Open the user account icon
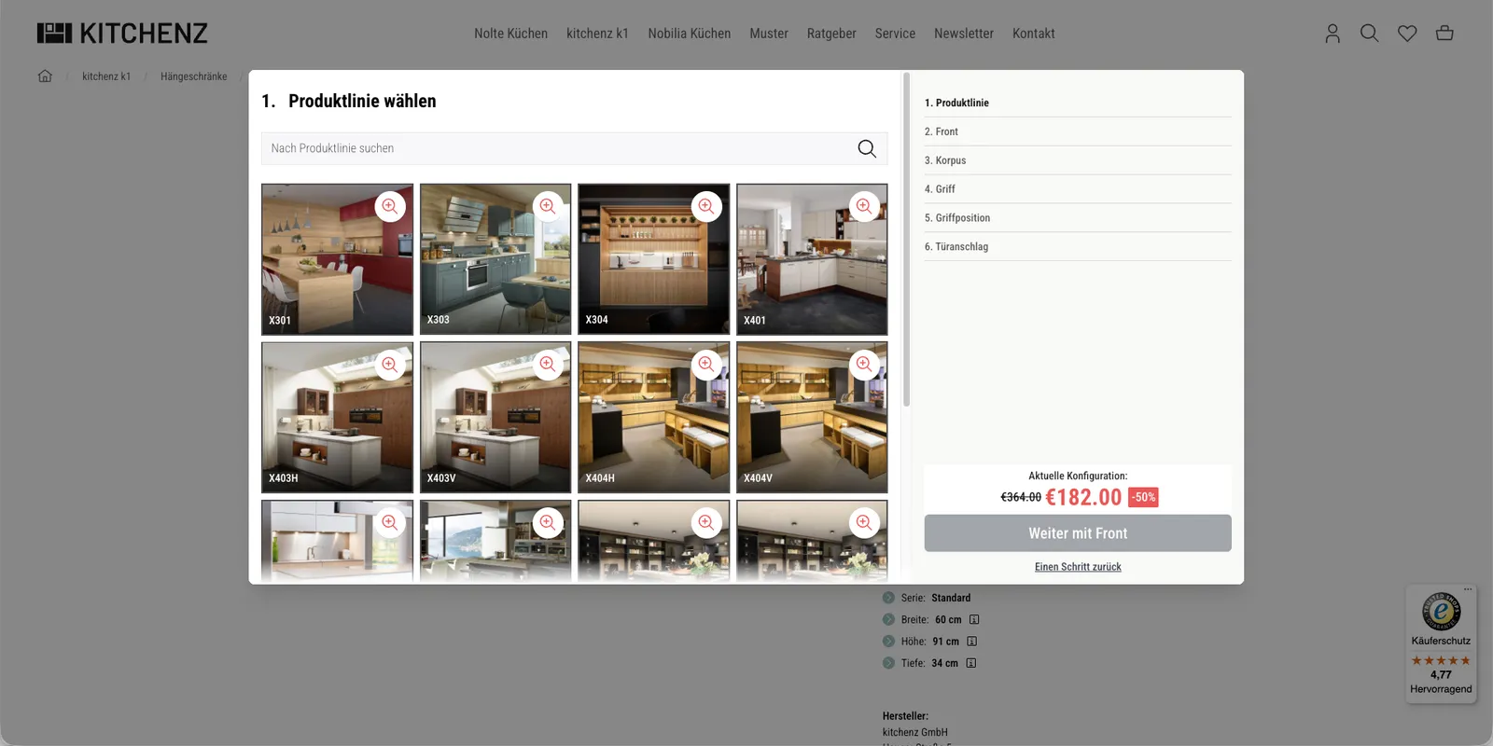This screenshot has height=746, width=1493. (1333, 34)
